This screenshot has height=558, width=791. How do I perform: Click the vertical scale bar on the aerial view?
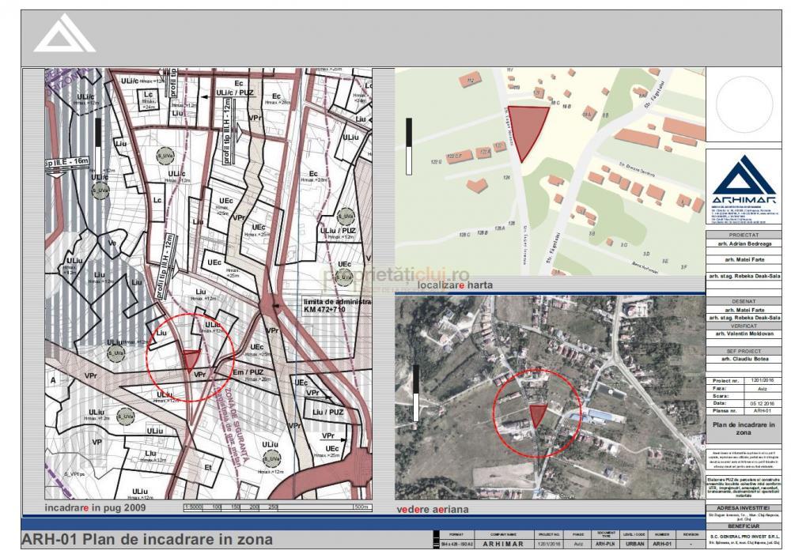[x=416, y=393]
